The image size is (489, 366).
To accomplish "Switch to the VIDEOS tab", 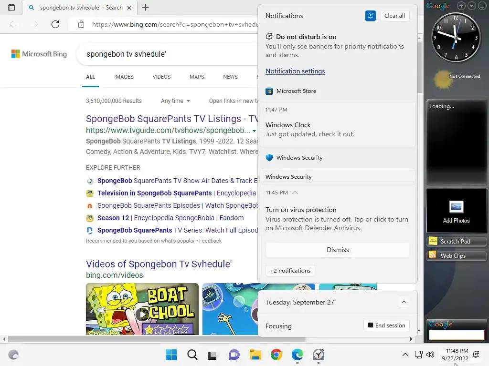I will click(x=161, y=77).
